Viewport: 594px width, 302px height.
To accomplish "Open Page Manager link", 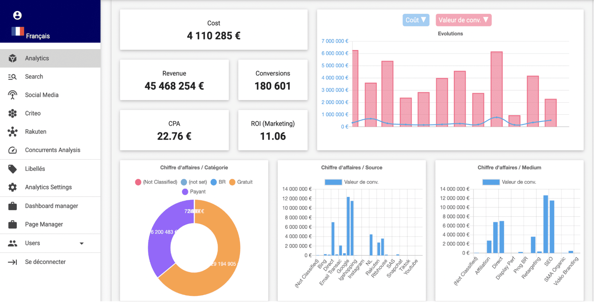I will (x=44, y=225).
